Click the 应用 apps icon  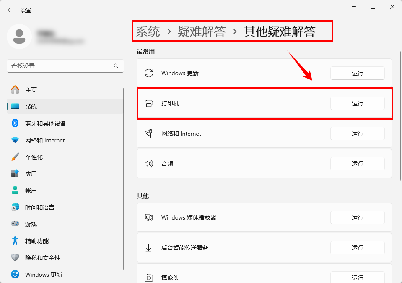(x=15, y=173)
